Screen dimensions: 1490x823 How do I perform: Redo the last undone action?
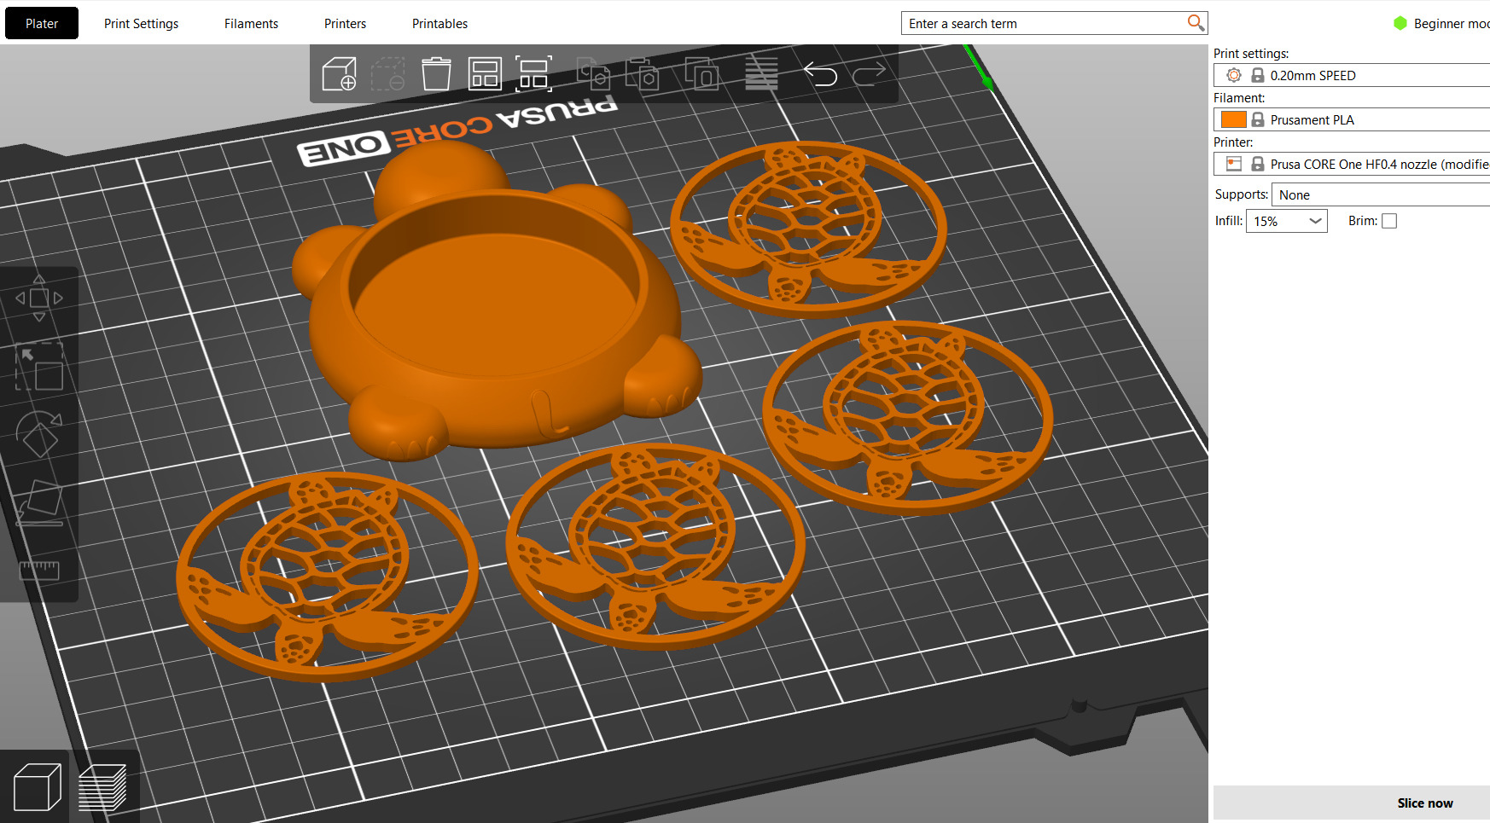(869, 74)
